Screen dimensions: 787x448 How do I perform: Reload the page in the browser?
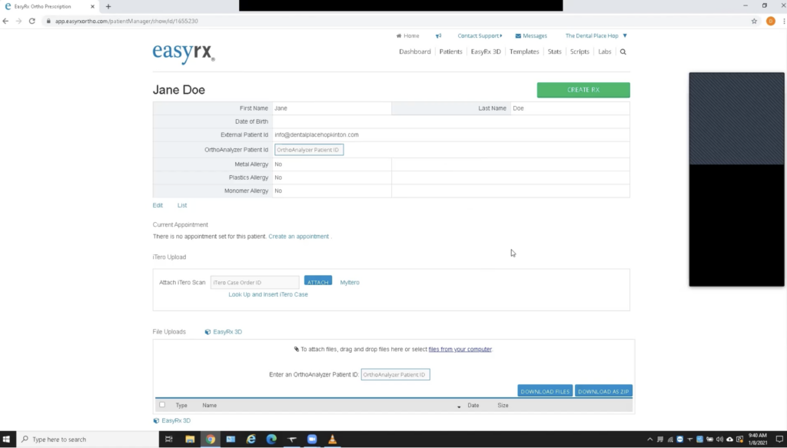pos(32,21)
